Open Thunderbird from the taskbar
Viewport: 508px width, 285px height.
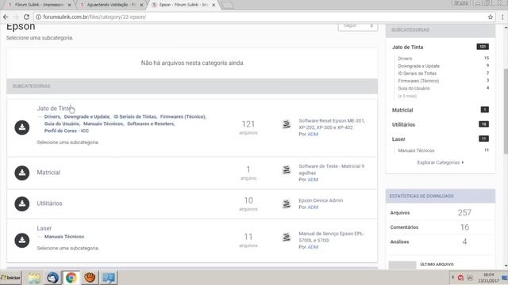(53, 278)
